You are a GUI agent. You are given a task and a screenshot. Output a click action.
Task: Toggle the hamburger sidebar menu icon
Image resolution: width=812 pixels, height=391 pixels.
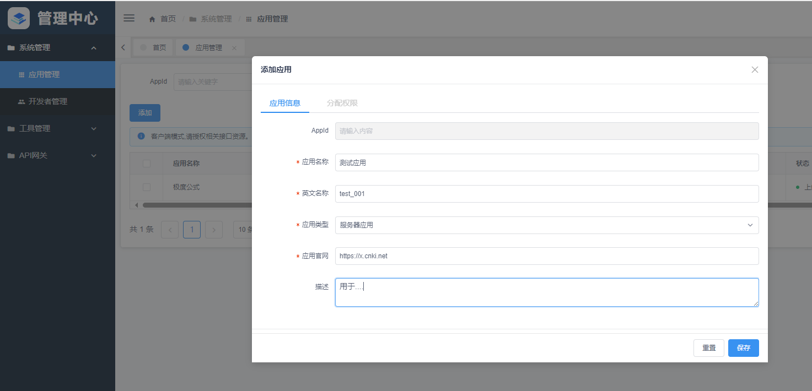pos(129,18)
